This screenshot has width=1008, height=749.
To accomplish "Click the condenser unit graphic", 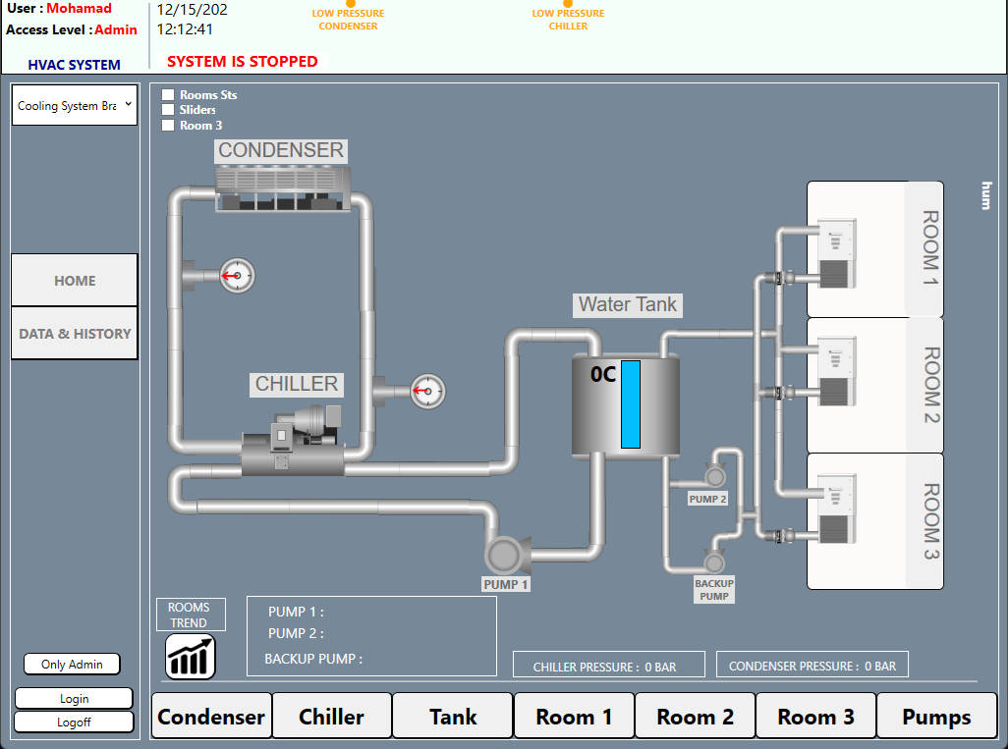I will (282, 188).
